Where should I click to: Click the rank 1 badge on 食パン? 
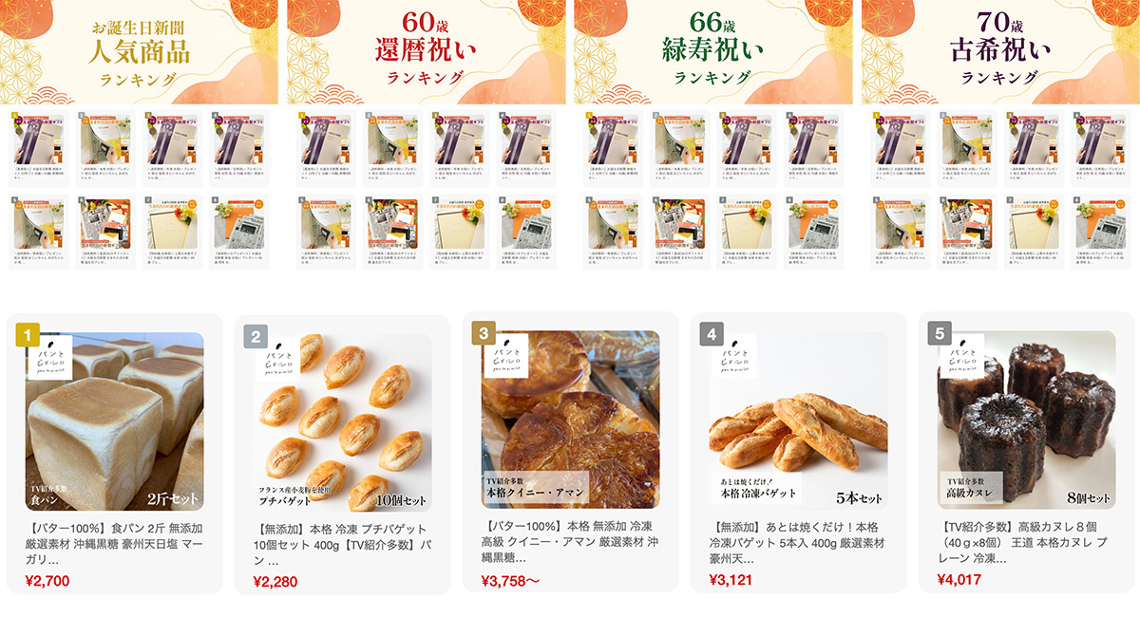tap(28, 334)
